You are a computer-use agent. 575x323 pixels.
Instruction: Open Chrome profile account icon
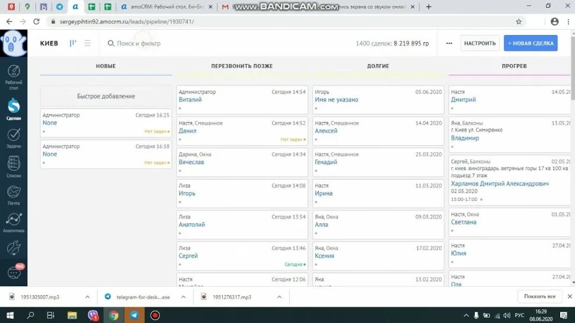pos(554,21)
